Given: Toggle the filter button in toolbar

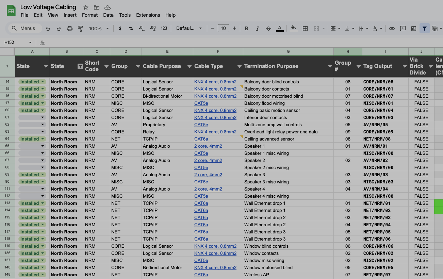Looking at the screenshot, I should coord(424,29).
